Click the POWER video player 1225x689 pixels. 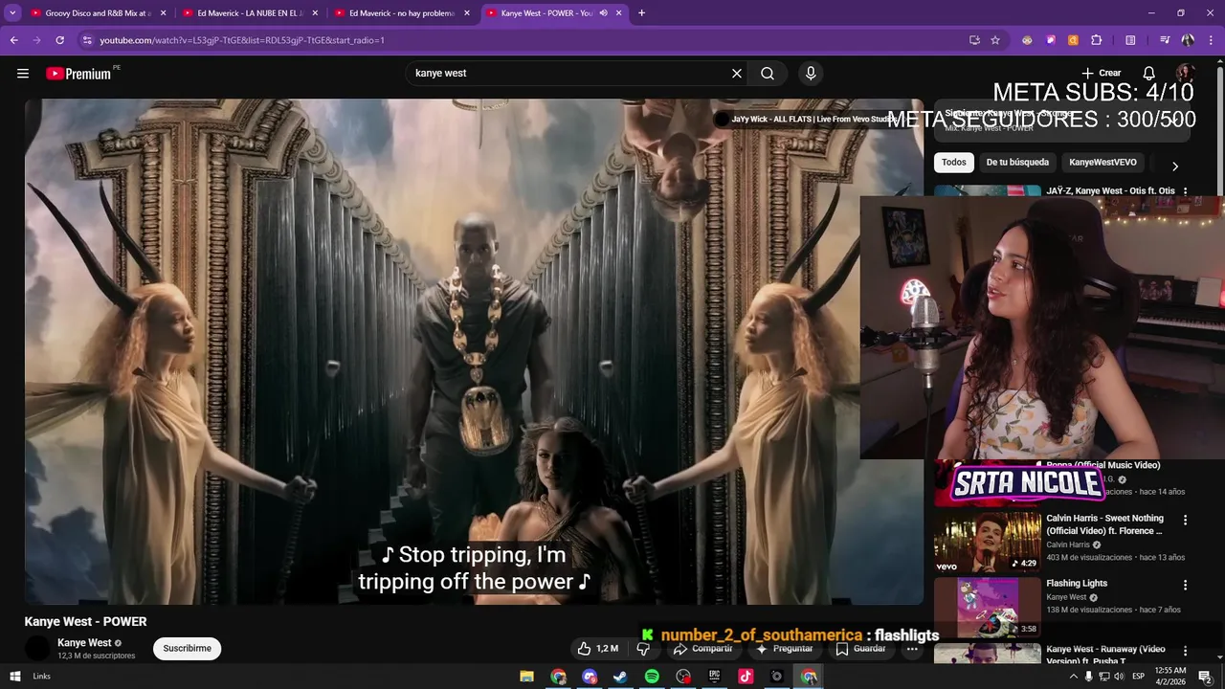click(474, 352)
